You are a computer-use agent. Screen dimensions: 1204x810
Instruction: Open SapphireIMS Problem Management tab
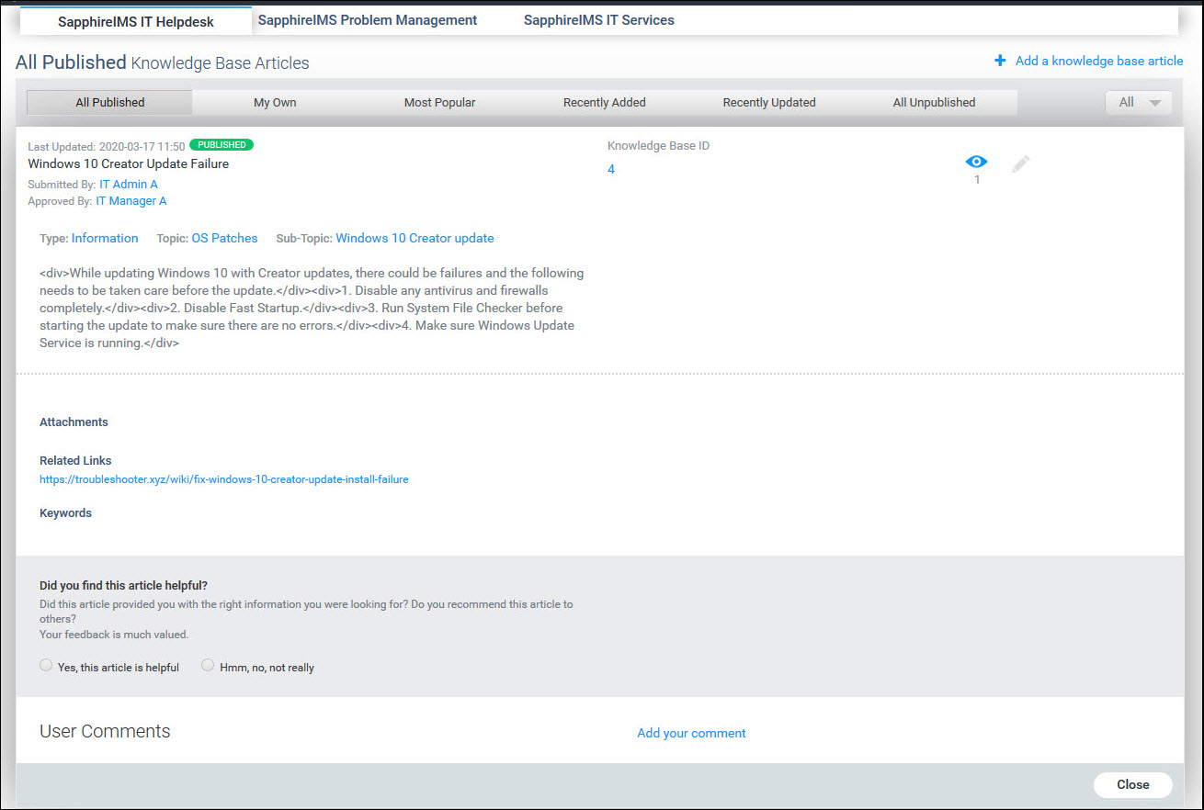pos(368,19)
